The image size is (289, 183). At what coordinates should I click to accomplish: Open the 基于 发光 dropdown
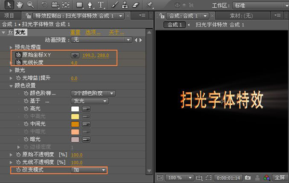(x=90, y=101)
